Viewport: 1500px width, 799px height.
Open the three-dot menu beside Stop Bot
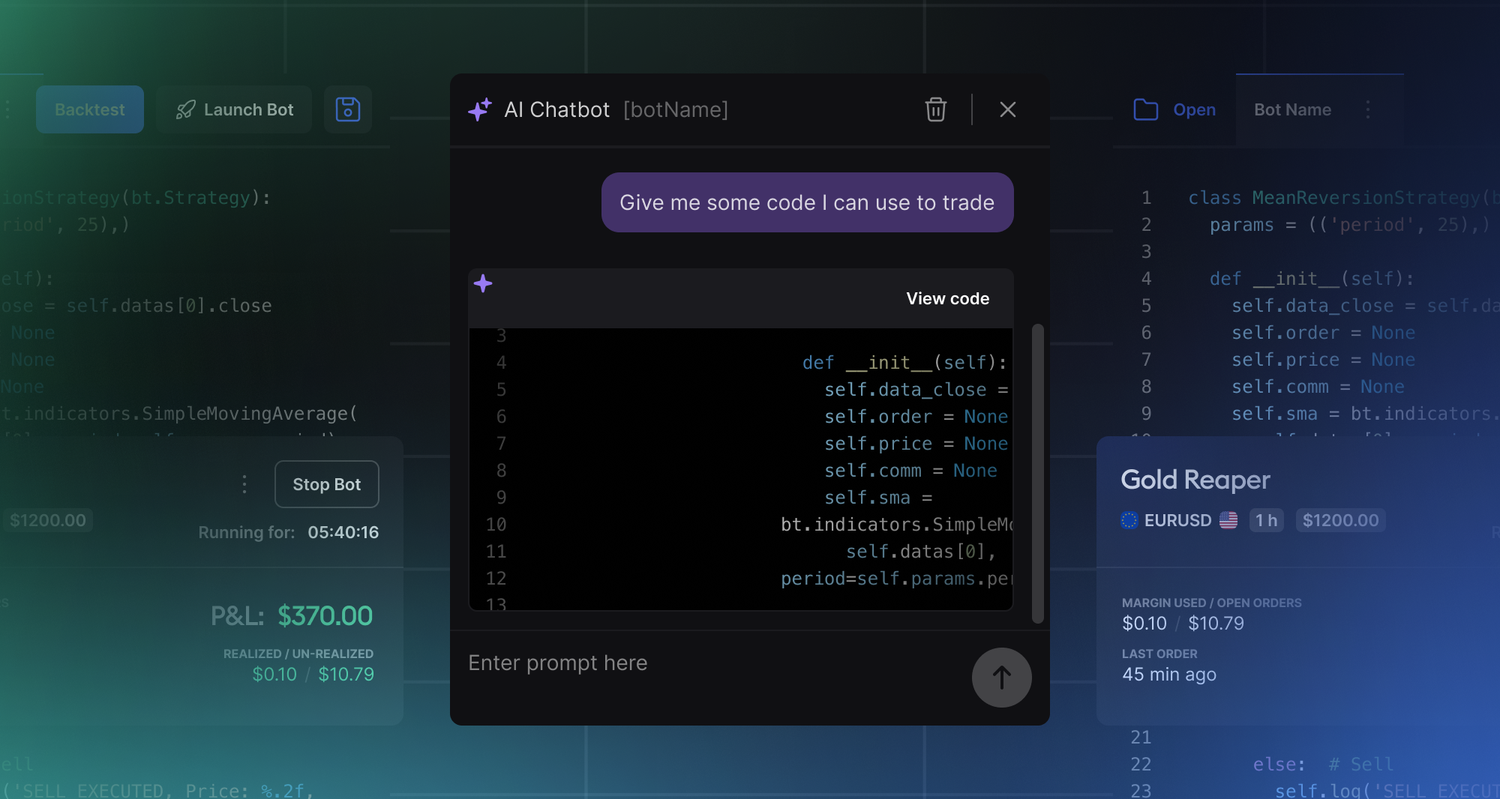pyautogui.click(x=244, y=484)
